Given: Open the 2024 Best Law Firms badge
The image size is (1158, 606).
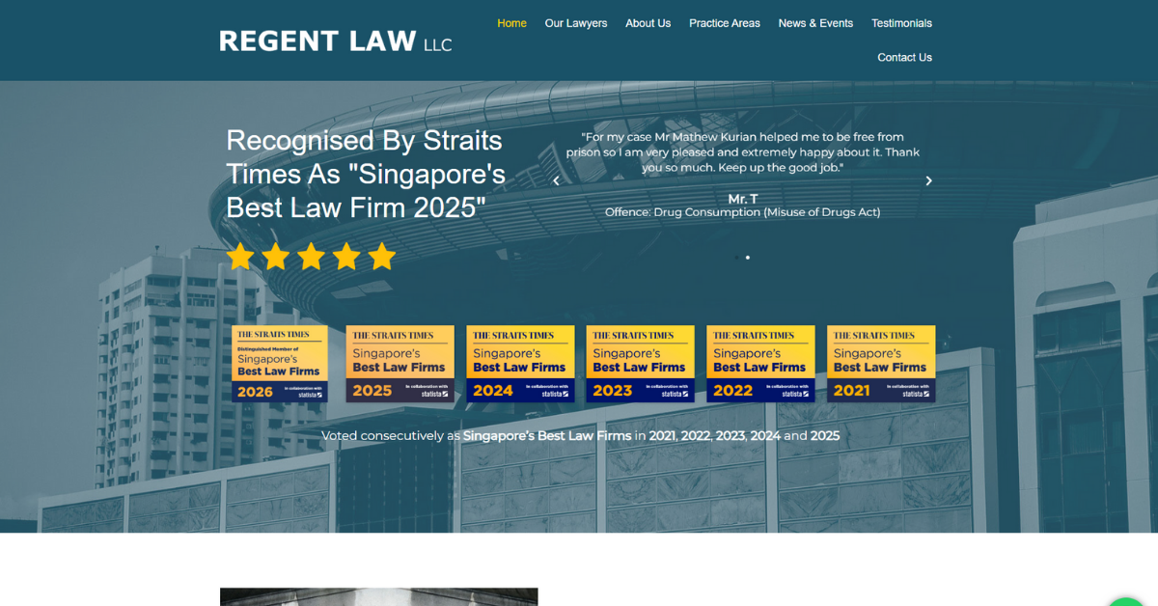Looking at the screenshot, I should pyautogui.click(x=520, y=364).
